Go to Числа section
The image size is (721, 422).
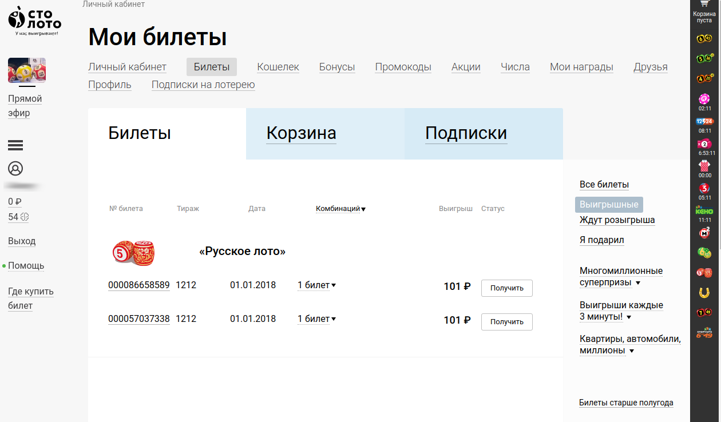point(515,67)
